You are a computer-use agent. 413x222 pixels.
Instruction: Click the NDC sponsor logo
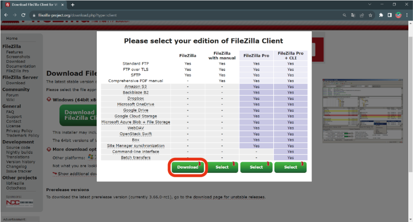click(20, 203)
